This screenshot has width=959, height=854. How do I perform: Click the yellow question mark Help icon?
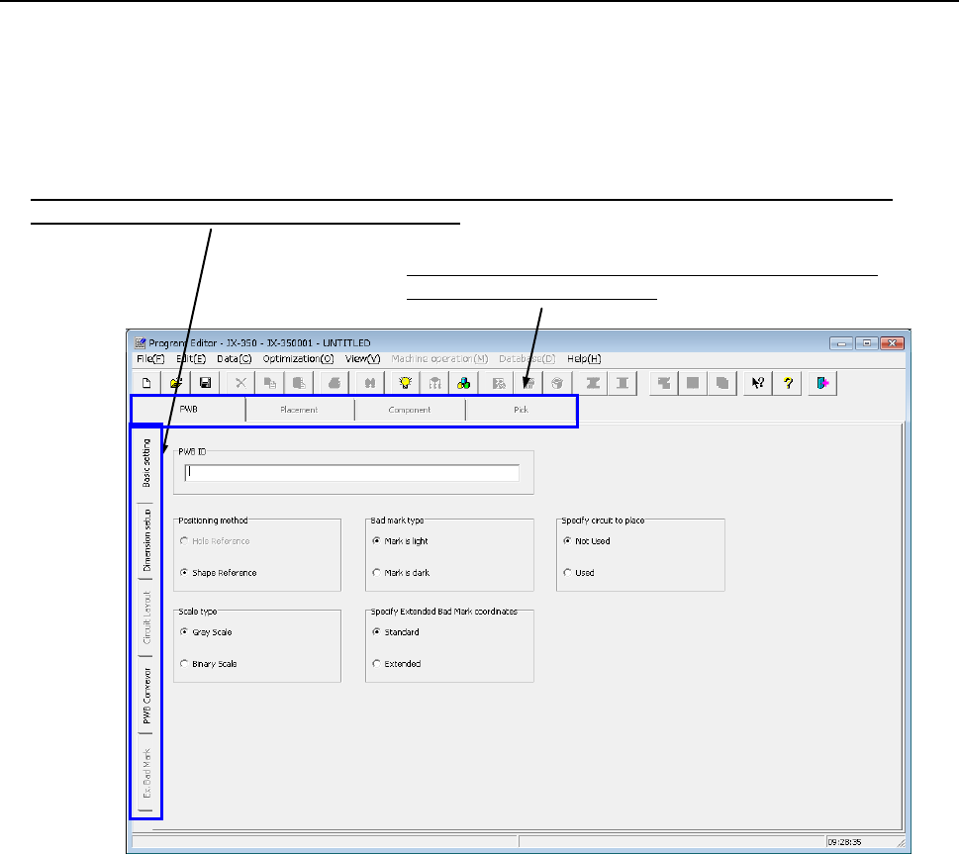(x=788, y=383)
